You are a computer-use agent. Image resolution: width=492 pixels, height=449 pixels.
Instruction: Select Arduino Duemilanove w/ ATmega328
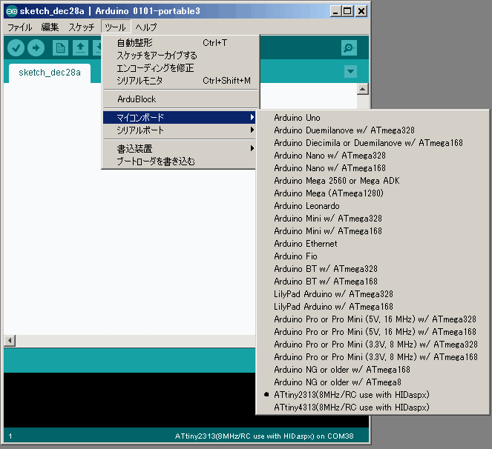pos(373,130)
